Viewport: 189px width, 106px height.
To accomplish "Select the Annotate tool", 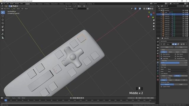I will [3, 34].
